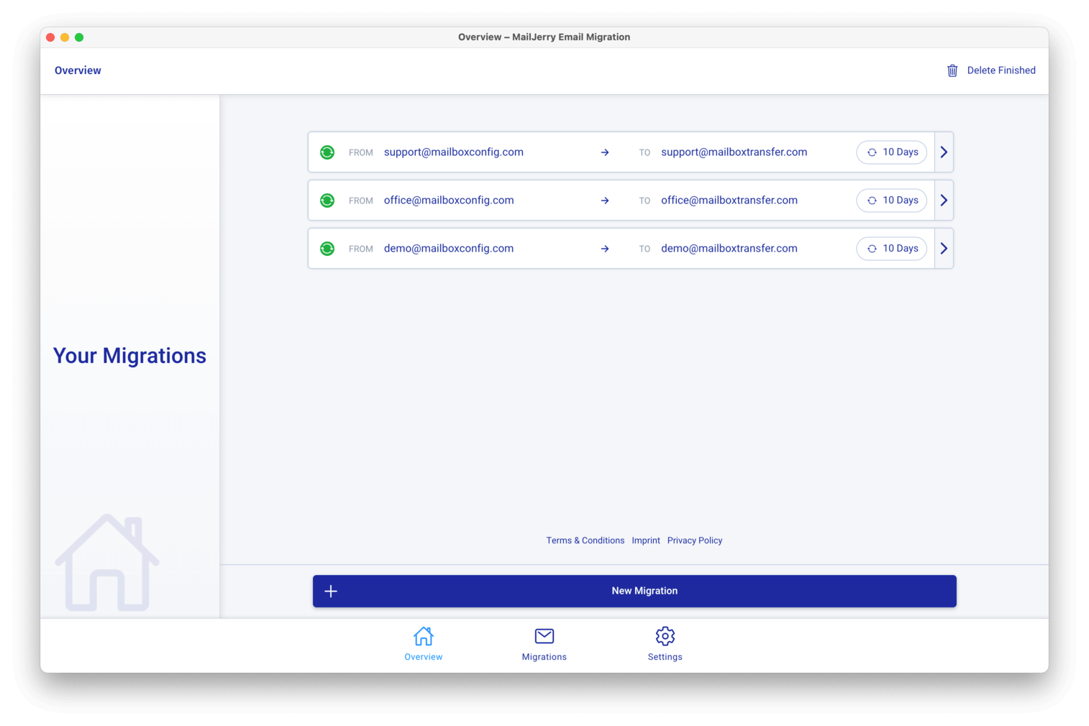The image size is (1089, 726).
Task: Minimize the window with the yellow button
Action: click(65, 37)
